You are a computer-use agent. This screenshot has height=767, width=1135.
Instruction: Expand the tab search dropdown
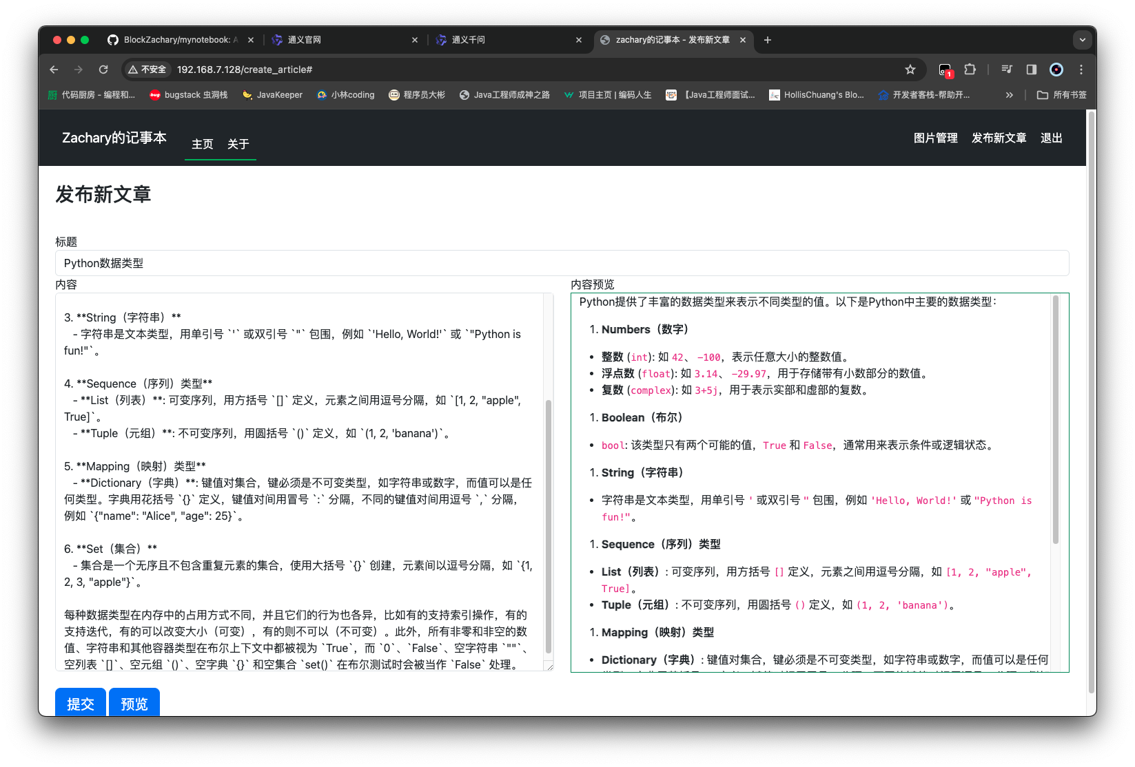tap(1082, 40)
